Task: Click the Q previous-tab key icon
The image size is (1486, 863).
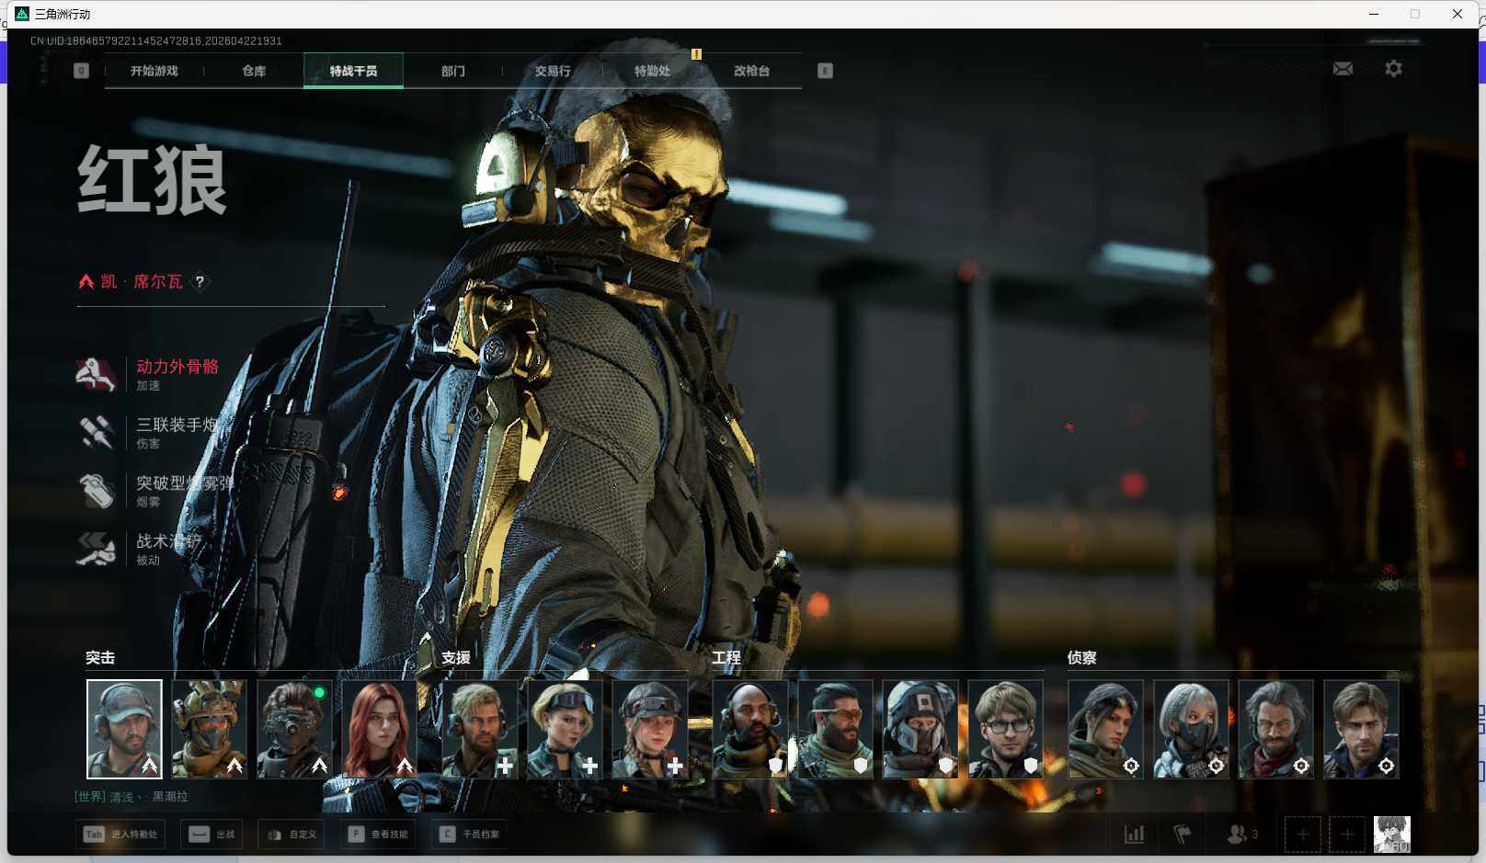Action: [x=81, y=71]
